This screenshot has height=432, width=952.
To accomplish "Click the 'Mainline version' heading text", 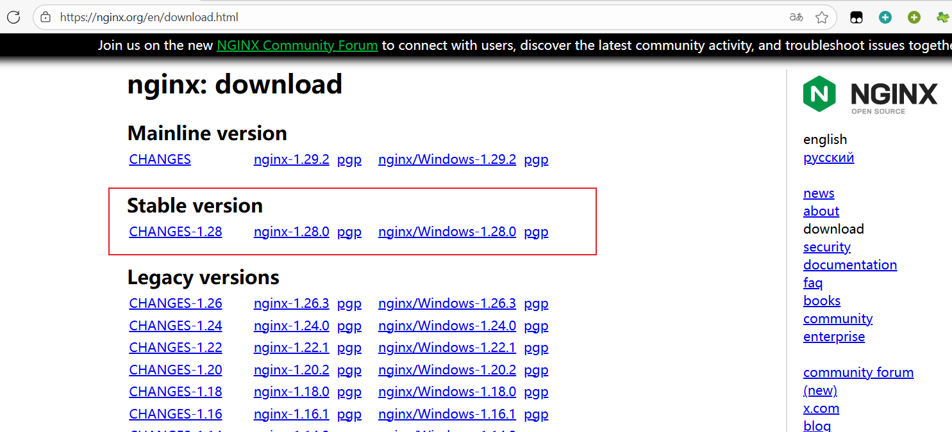I will coord(207,133).
